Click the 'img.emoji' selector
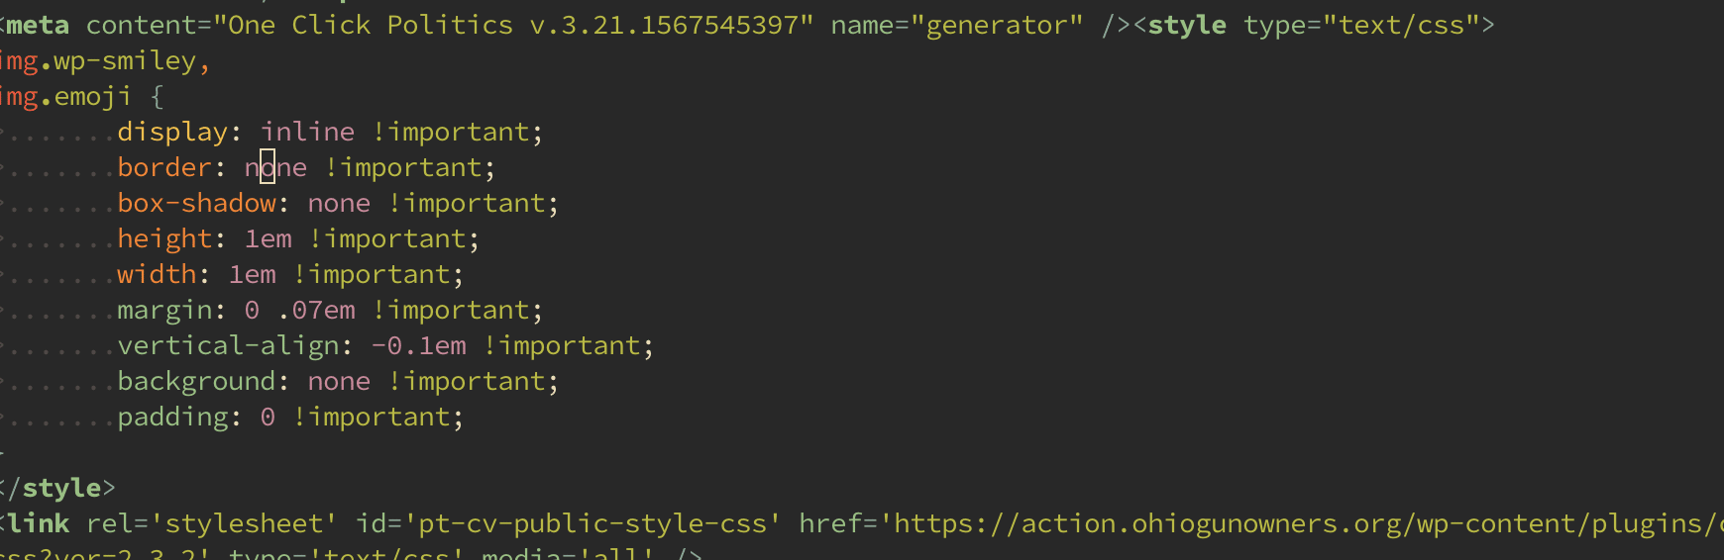The image size is (1724, 560). click(65, 97)
